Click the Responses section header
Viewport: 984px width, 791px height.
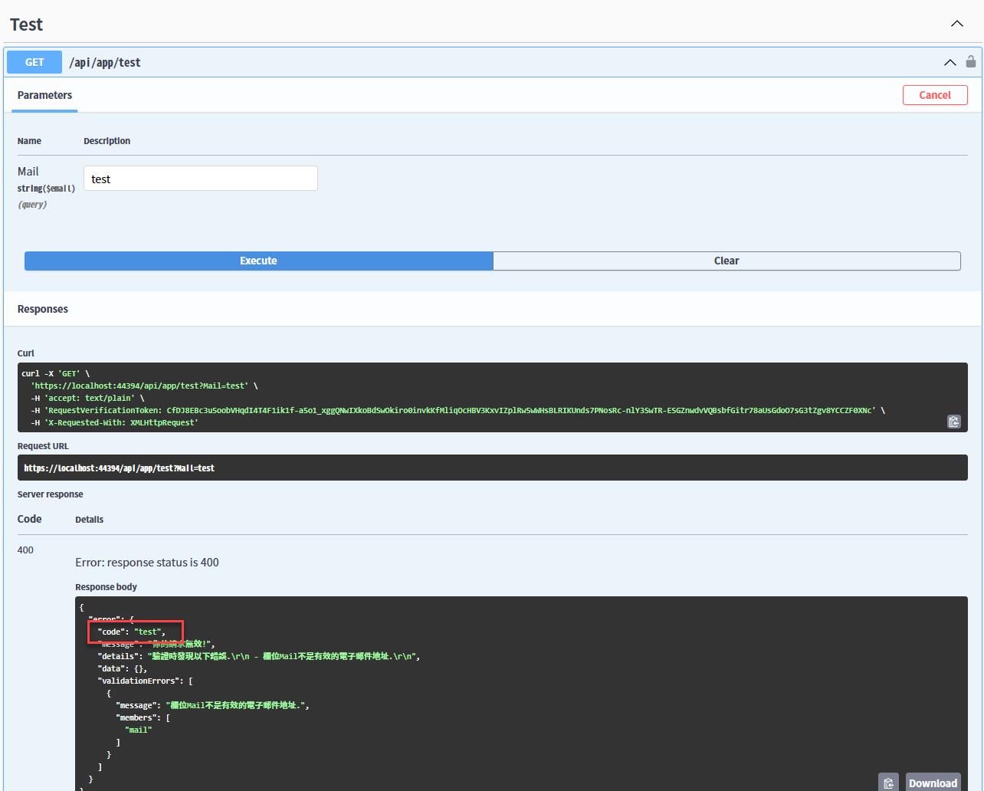(43, 309)
